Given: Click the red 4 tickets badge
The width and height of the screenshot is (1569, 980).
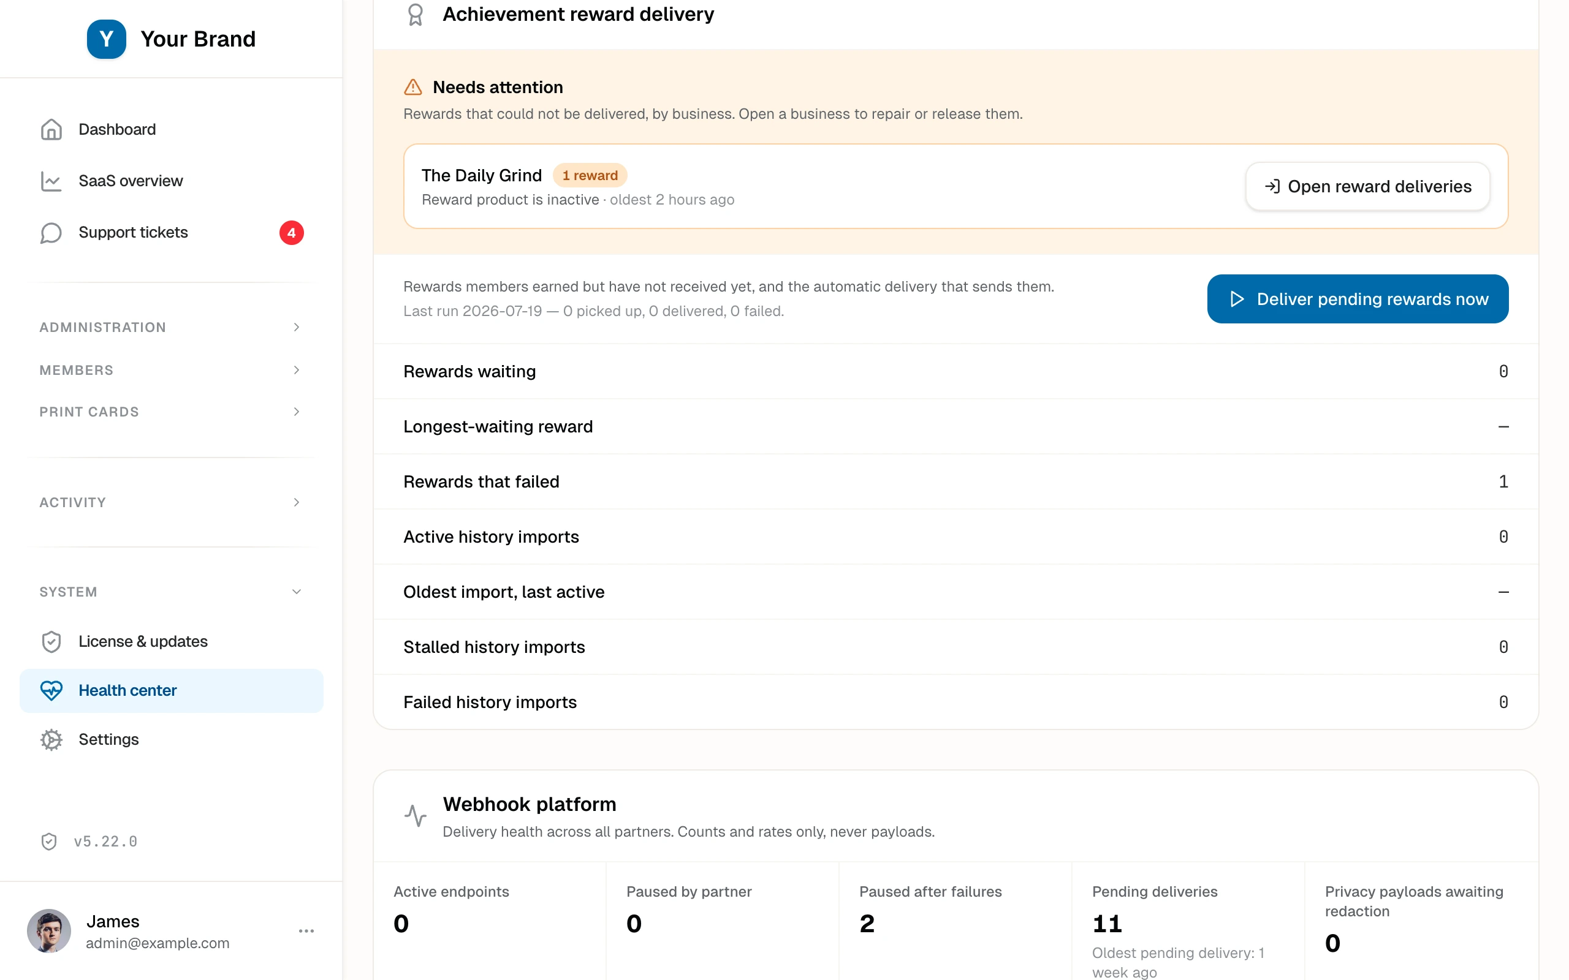Looking at the screenshot, I should point(291,233).
